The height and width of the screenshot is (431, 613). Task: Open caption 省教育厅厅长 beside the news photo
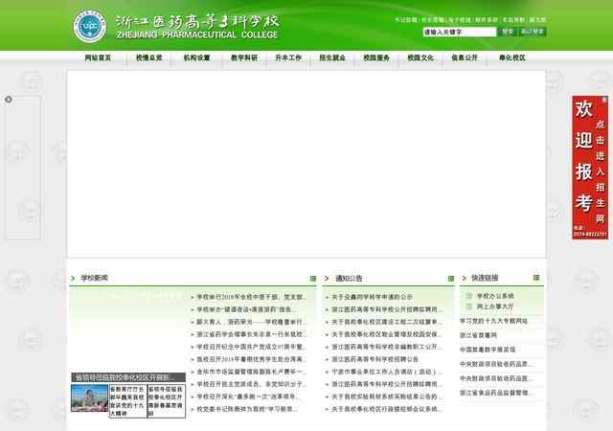pos(127,401)
